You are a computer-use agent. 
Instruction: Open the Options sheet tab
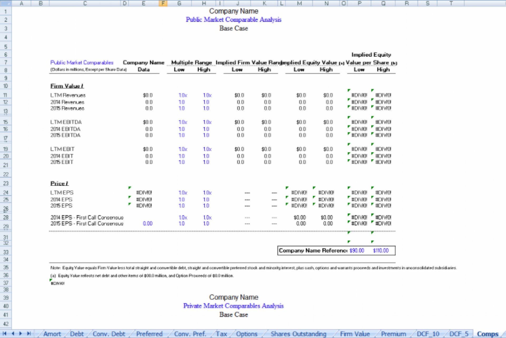(247, 334)
